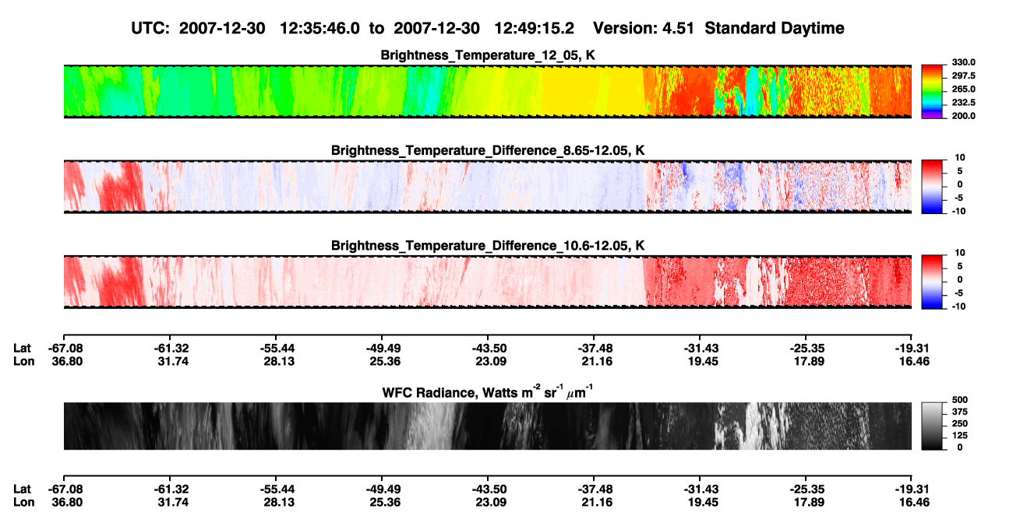Screen dimensions: 1013x519
Task: Click Lon 19.45 beneath the 10.6-12.05 panel
Action: point(702,360)
